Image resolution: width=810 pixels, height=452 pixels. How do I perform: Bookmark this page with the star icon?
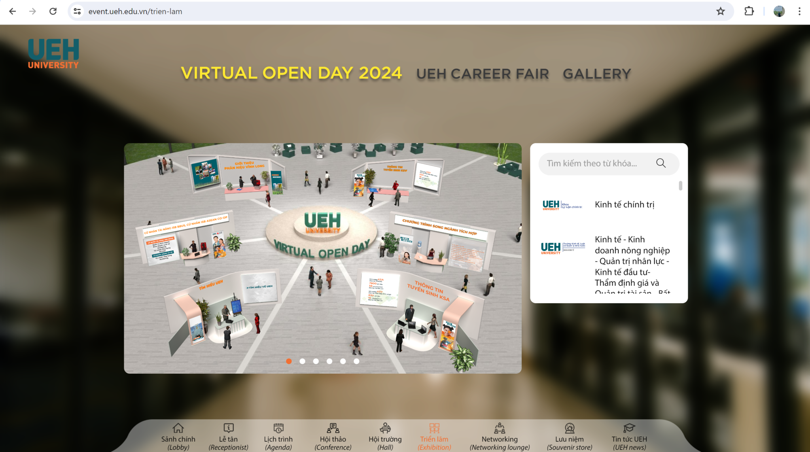(x=721, y=11)
